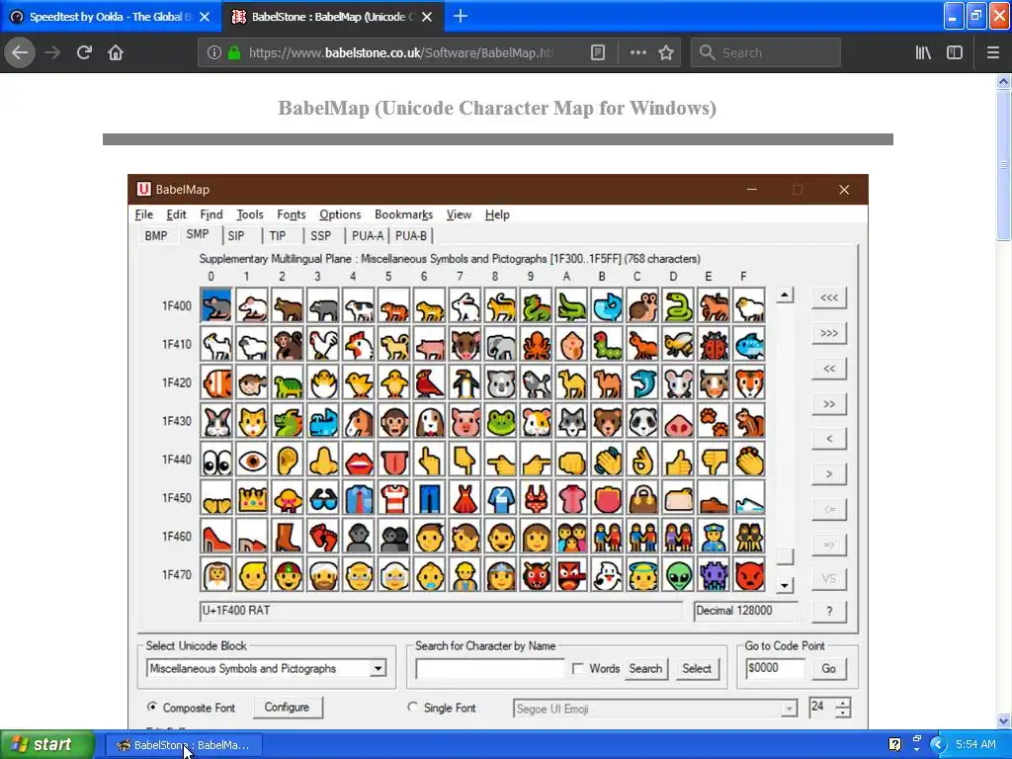Open the Windows start button
The width and height of the screenshot is (1012, 759).
(x=47, y=744)
